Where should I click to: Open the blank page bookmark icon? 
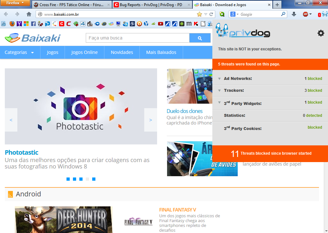point(203,24)
